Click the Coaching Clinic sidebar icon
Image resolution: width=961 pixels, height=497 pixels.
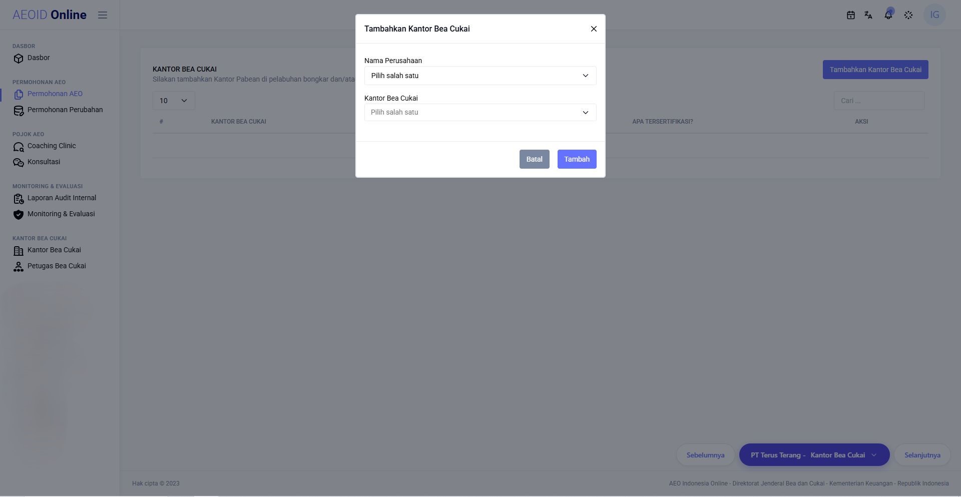pos(19,147)
